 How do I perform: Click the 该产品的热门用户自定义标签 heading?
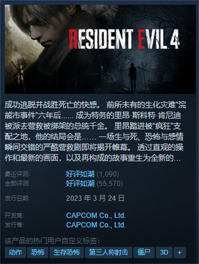(52, 241)
